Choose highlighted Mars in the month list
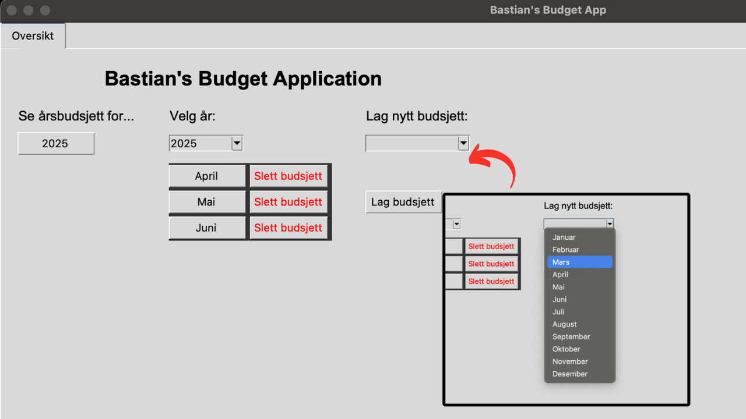The image size is (746, 419). coord(579,262)
